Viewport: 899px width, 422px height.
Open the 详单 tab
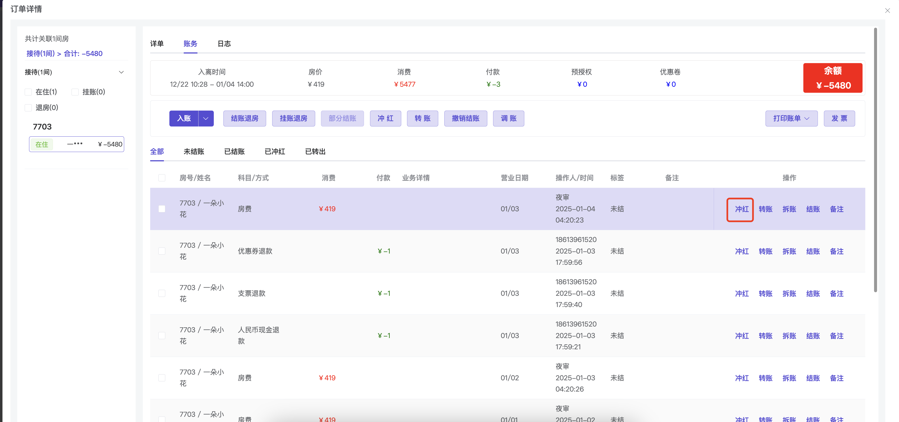[157, 44]
